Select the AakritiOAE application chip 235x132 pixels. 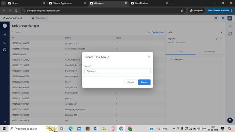[x=39, y=18]
